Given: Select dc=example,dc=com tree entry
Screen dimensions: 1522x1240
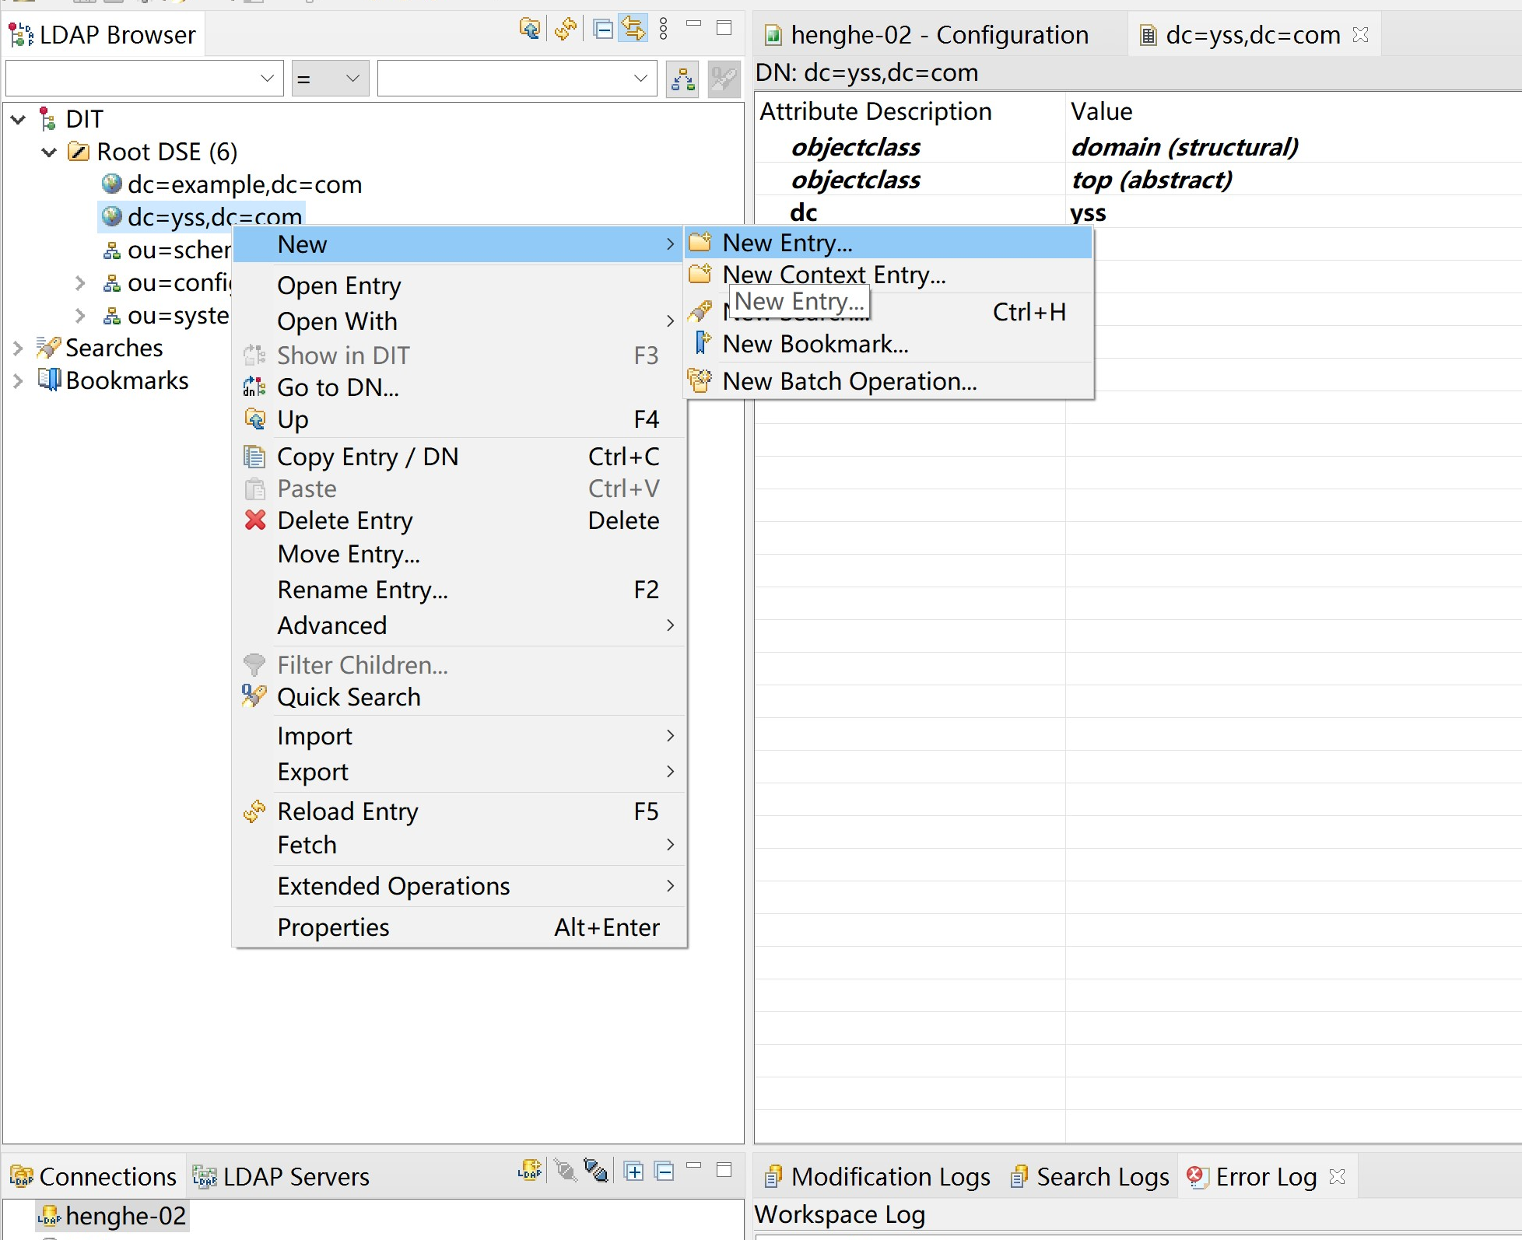Looking at the screenshot, I should (244, 184).
